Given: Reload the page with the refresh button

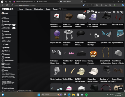Looking at the screenshot, I should (x=7, y=5).
